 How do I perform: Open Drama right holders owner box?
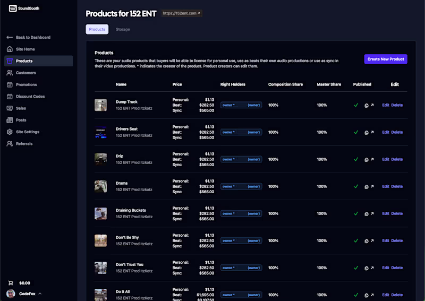click(241, 186)
